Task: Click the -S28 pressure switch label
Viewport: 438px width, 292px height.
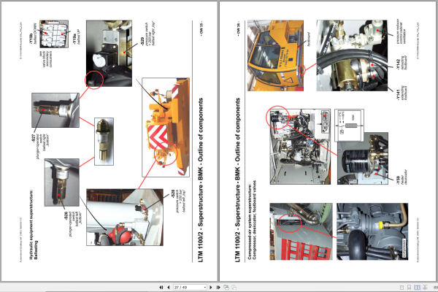Action: tap(179, 201)
